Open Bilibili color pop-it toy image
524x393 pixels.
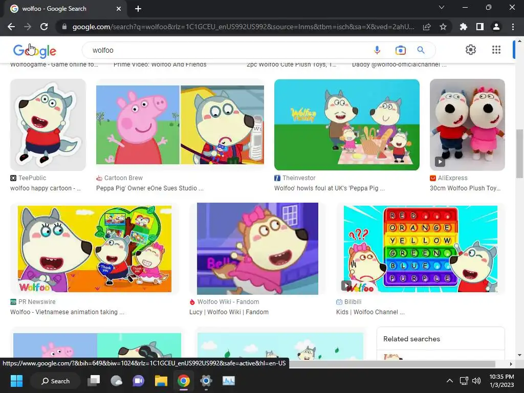(421, 249)
